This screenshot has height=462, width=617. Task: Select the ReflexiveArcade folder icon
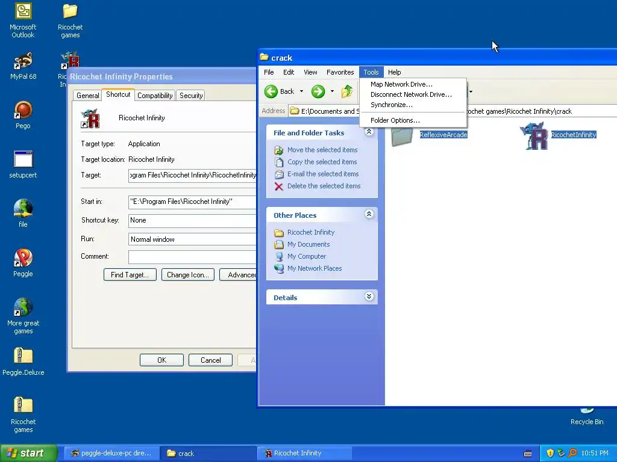pyautogui.click(x=401, y=137)
